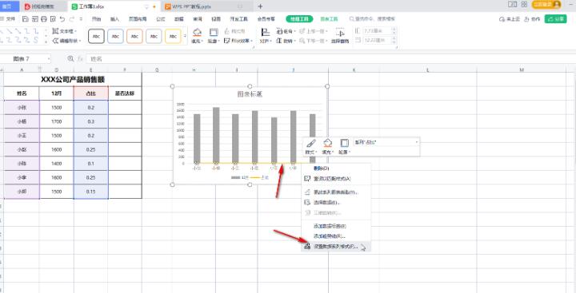Switch to the 审阅 ribbon tab
The height and width of the screenshot is (293, 576).
pos(198,19)
